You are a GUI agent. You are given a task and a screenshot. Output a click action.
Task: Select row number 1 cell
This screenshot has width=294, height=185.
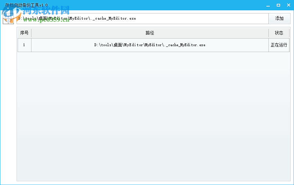pyautogui.click(x=24, y=45)
